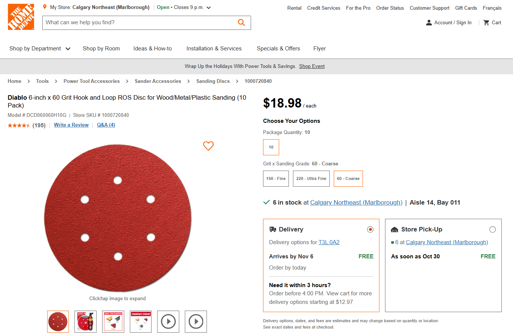Viewport: 513px width, 336px height.
Task: Open the Specials & Offers menu item
Action: click(x=278, y=49)
